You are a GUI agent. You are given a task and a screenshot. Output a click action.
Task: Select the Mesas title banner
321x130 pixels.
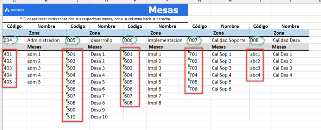pyautogui.click(x=95, y=10)
